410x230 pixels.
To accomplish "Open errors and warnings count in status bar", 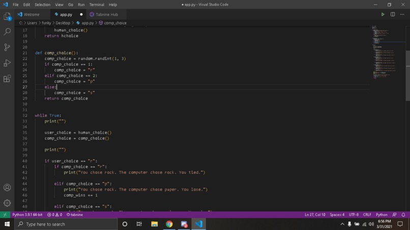I will (x=54, y=215).
